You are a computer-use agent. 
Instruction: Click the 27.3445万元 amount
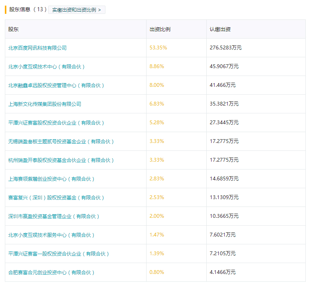click(224, 122)
